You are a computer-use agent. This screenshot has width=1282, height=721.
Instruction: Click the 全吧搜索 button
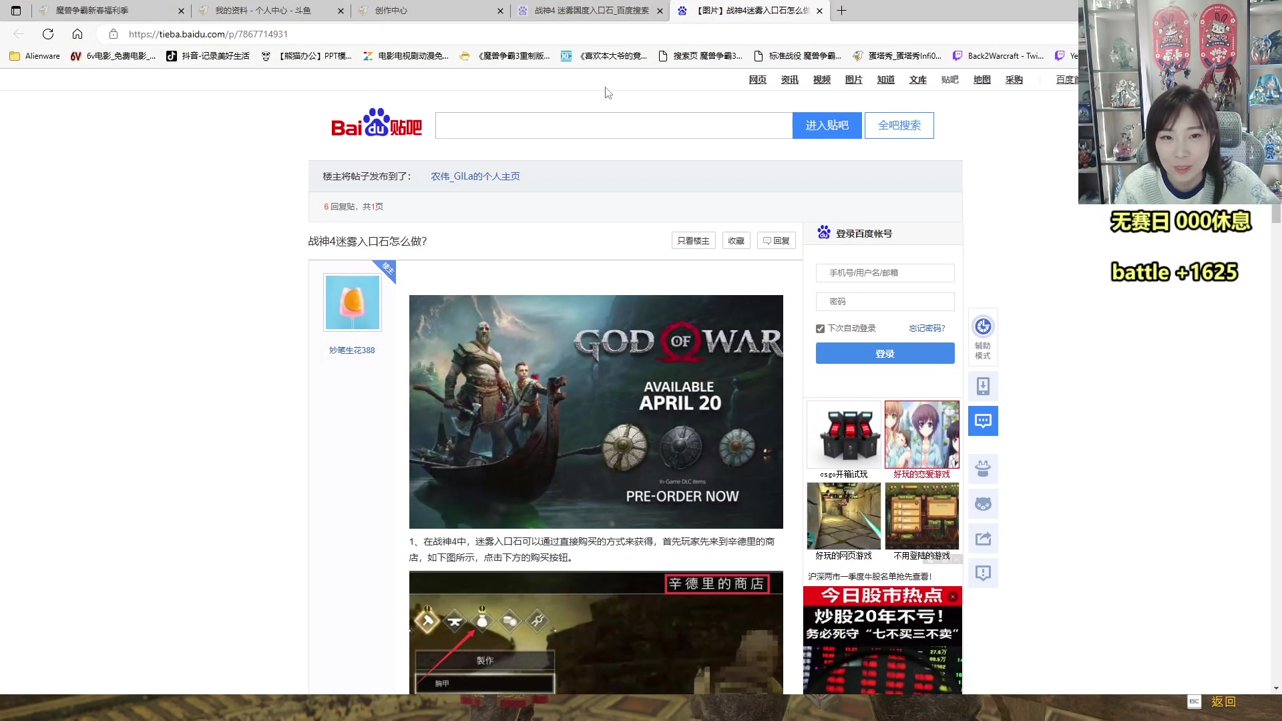click(899, 126)
